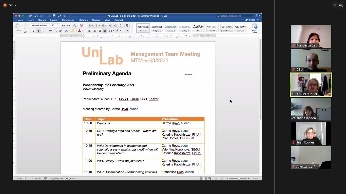Cut selection with the scissors icon
The image size is (346, 194).
[x=25, y=24]
